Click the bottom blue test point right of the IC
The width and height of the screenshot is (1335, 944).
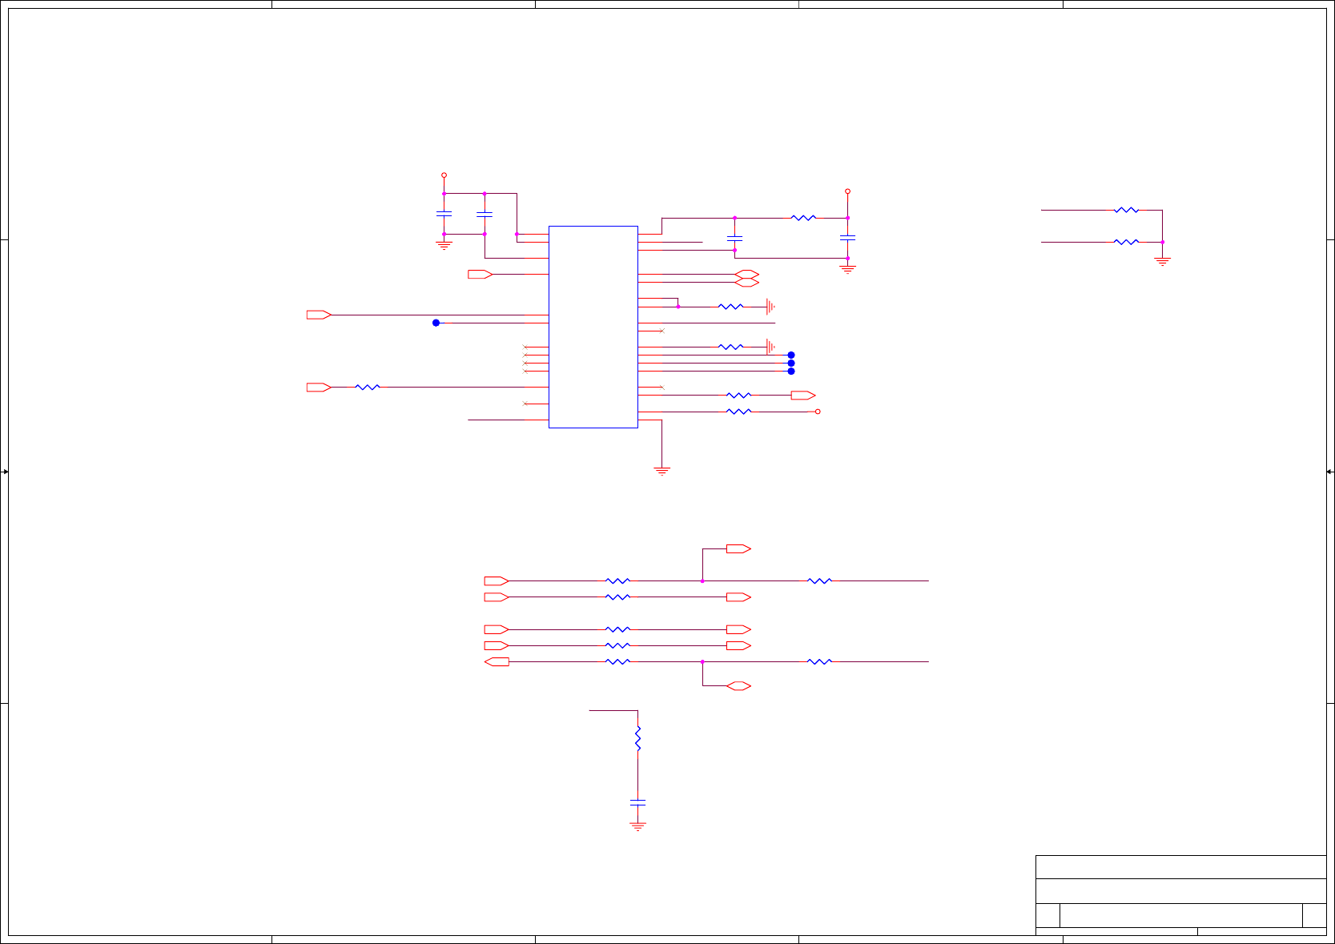click(791, 372)
